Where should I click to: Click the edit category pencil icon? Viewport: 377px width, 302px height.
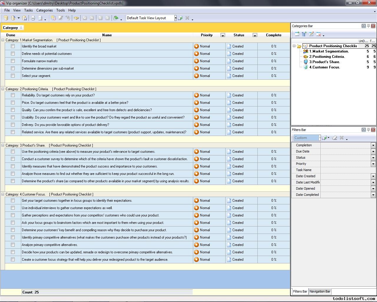tap(311, 34)
